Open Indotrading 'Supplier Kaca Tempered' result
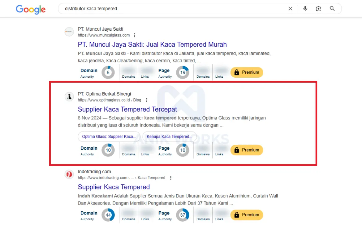 (114, 187)
